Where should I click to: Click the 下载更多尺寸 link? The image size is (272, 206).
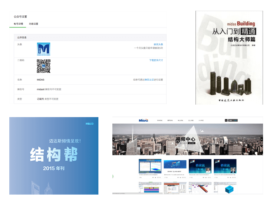pyautogui.click(x=156, y=60)
